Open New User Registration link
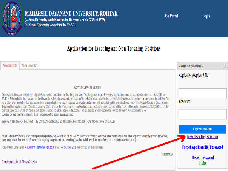The height and width of the screenshot is (171, 228). click(203, 136)
